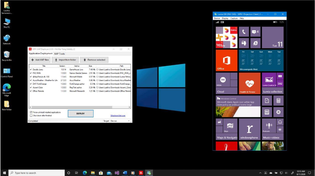Click the DEPLOY button
This screenshot has height=176, width=315.
[81, 114]
